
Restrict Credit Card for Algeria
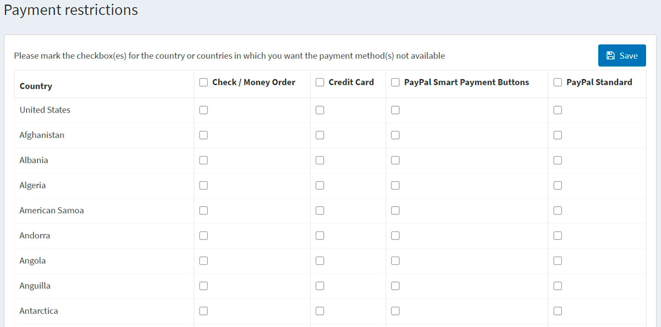pyautogui.click(x=320, y=186)
